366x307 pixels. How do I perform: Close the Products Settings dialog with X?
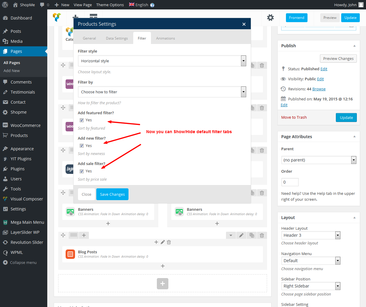[244, 24]
